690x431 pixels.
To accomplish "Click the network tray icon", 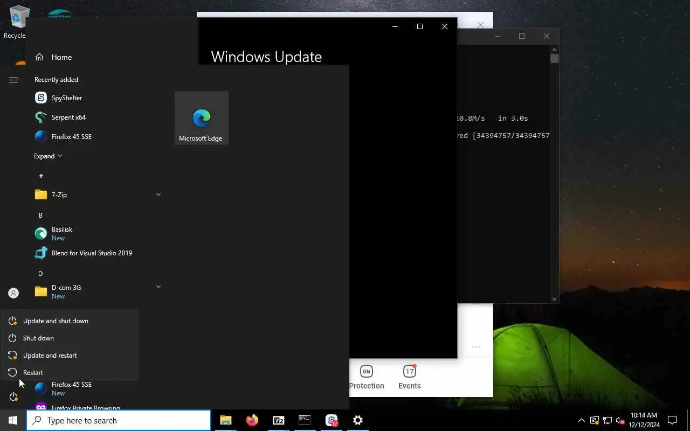I will tap(608, 420).
